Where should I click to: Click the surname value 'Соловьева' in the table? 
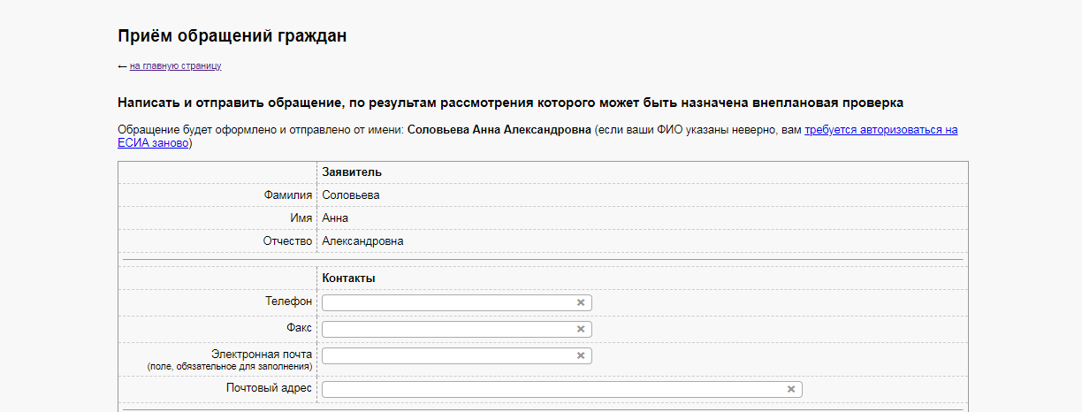(x=351, y=195)
